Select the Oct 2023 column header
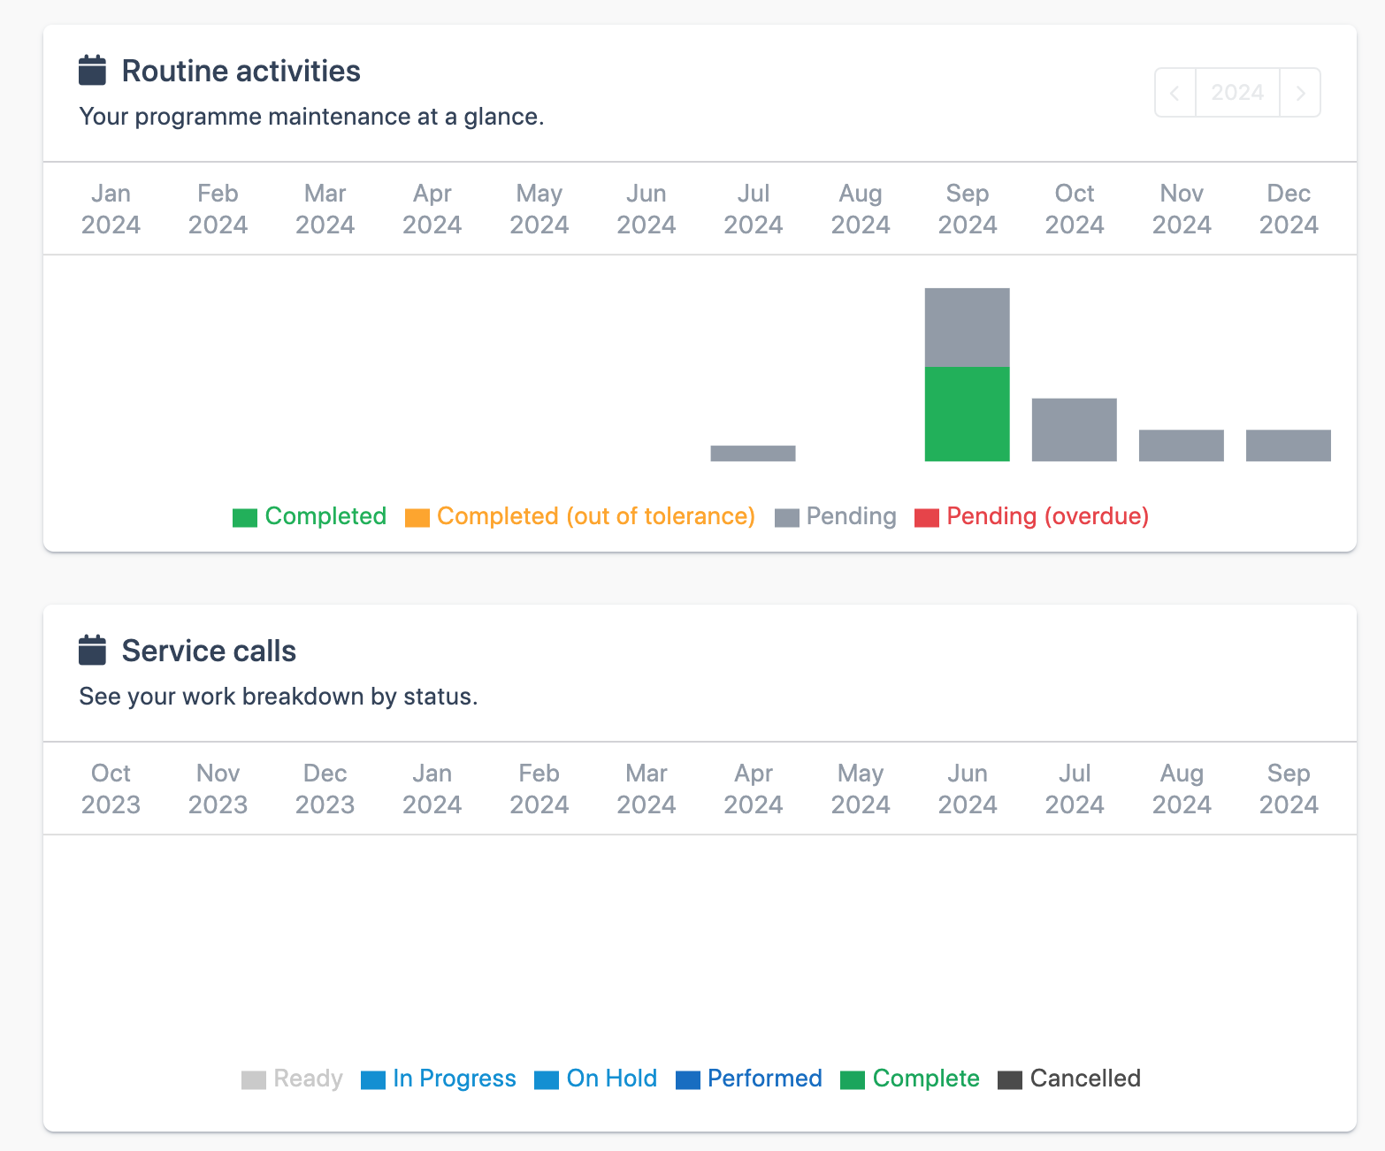Screen dimensions: 1385x1151 pyautogui.click(x=110, y=788)
